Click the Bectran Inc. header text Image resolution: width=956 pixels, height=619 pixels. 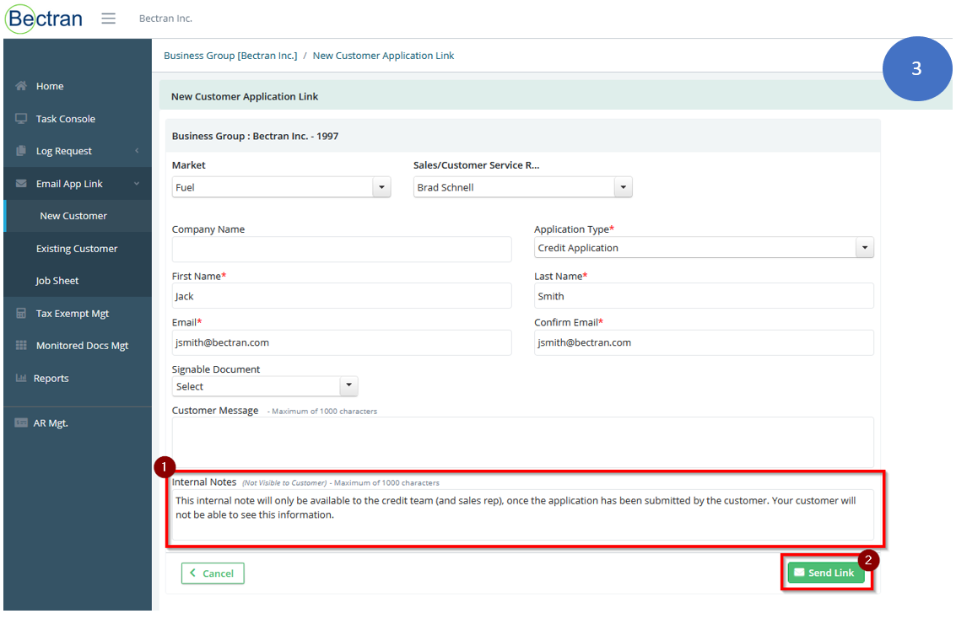point(166,19)
